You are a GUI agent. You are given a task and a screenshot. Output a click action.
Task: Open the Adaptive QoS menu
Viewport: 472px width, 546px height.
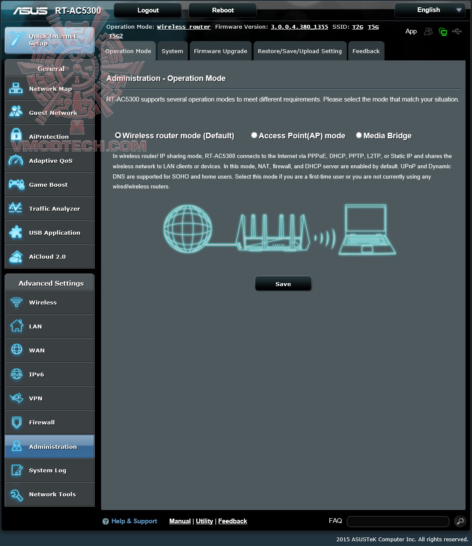point(50,161)
